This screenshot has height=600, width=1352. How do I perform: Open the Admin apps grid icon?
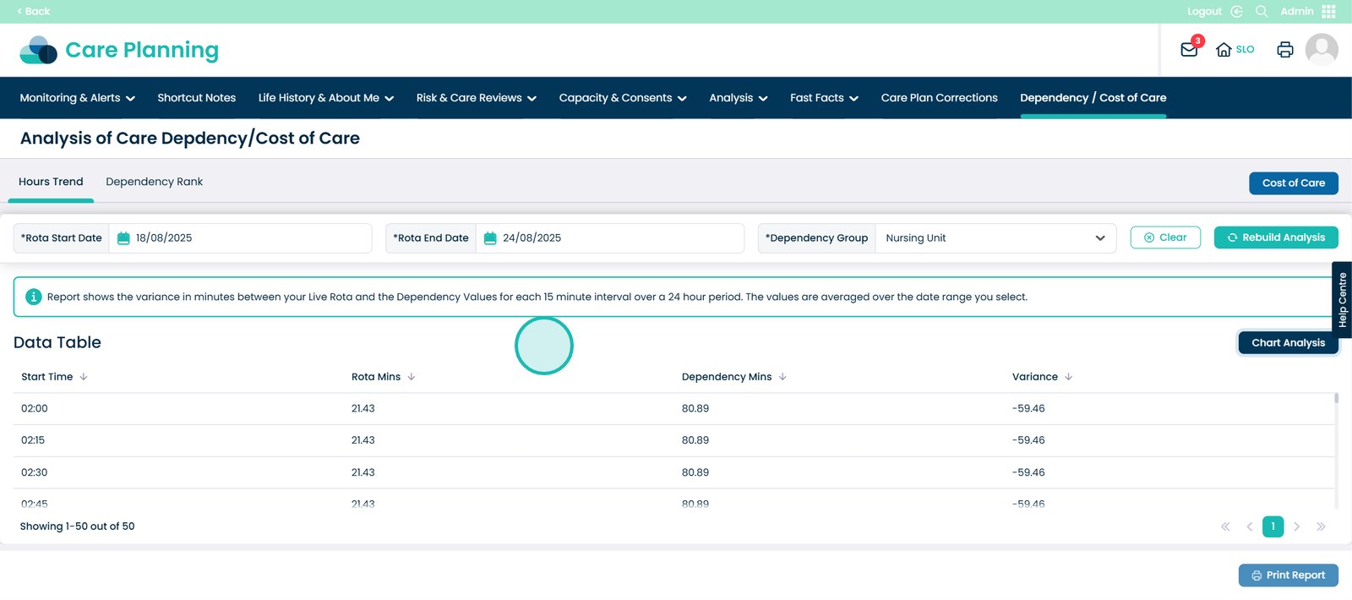click(1328, 12)
